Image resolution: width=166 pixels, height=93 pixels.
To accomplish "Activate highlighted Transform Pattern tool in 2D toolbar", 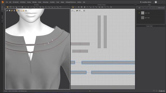I will point(73,7).
